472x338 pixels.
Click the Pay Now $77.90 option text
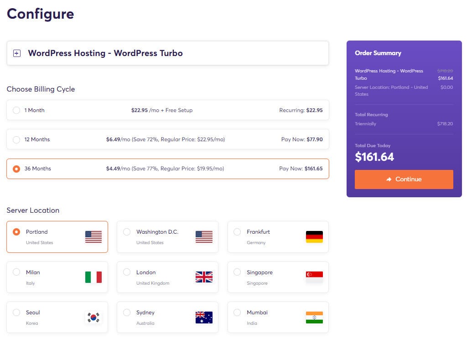click(301, 139)
